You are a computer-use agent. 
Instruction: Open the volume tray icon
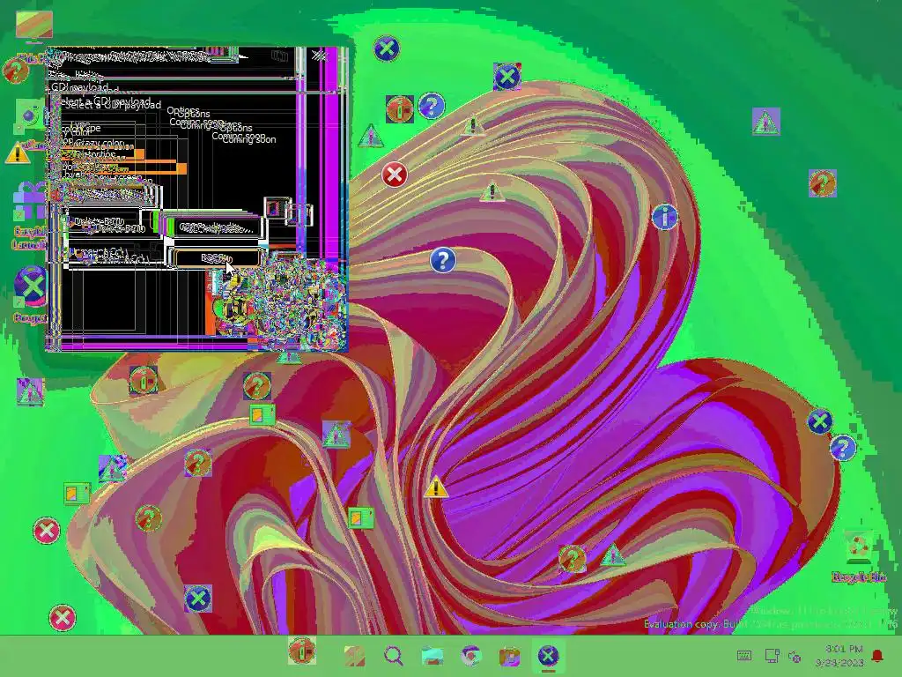tap(795, 656)
